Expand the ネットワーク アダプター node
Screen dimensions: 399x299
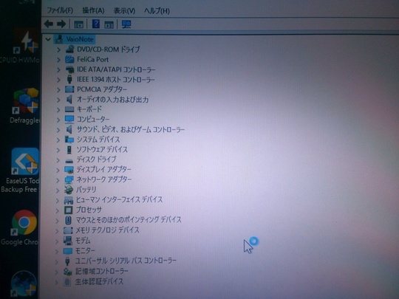tap(58, 180)
